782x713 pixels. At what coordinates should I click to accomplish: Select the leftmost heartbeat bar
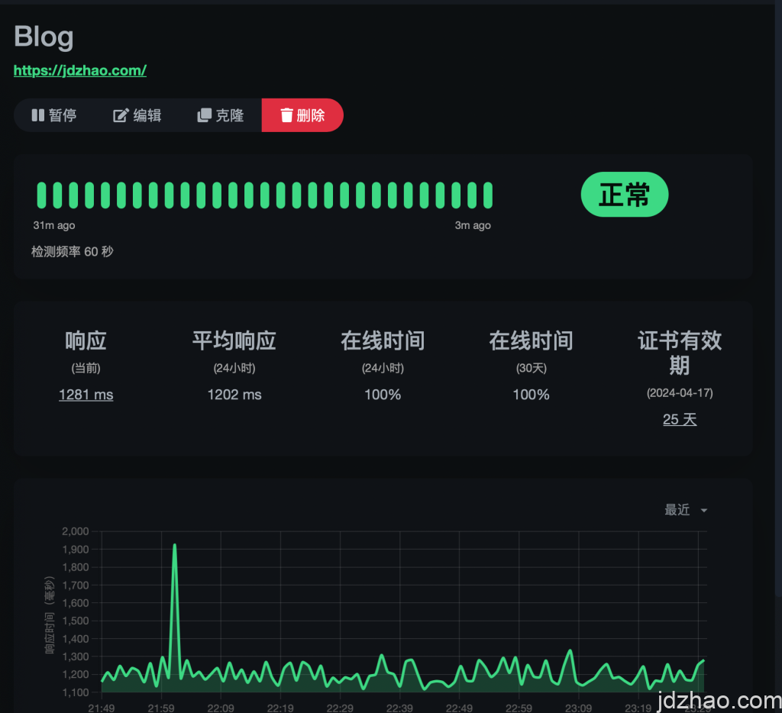click(41, 195)
